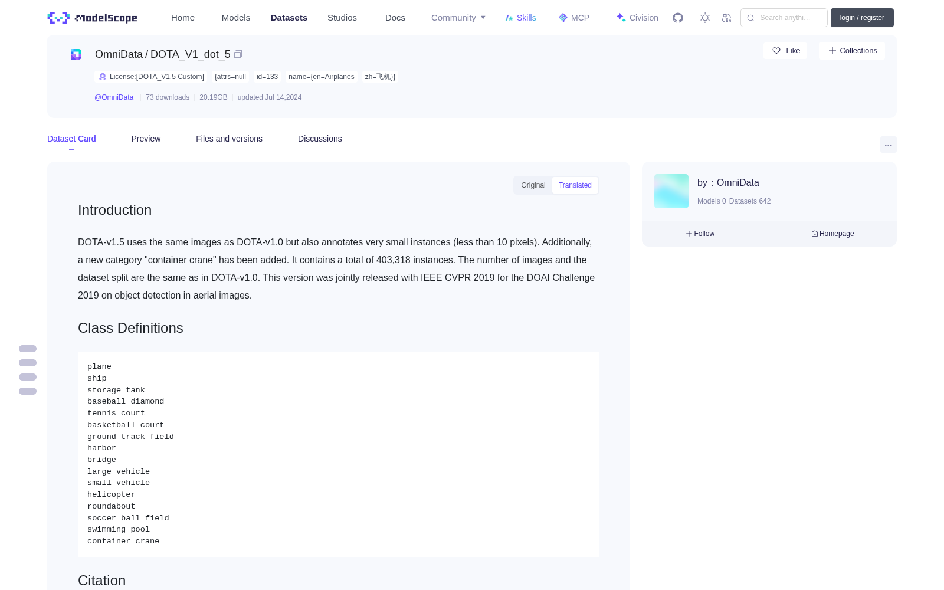The height and width of the screenshot is (590, 944).
Task: Expand the Community dropdown menu
Action: coord(458,18)
